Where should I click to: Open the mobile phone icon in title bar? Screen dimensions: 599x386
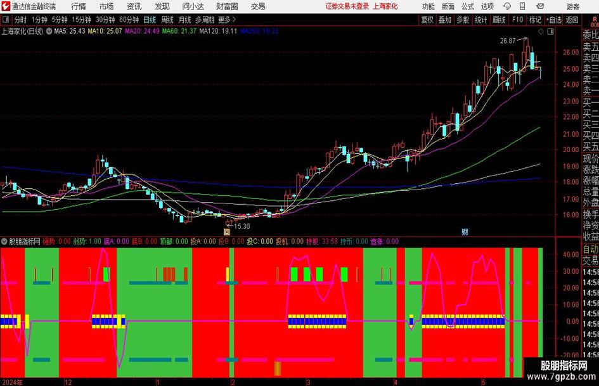[522, 6]
